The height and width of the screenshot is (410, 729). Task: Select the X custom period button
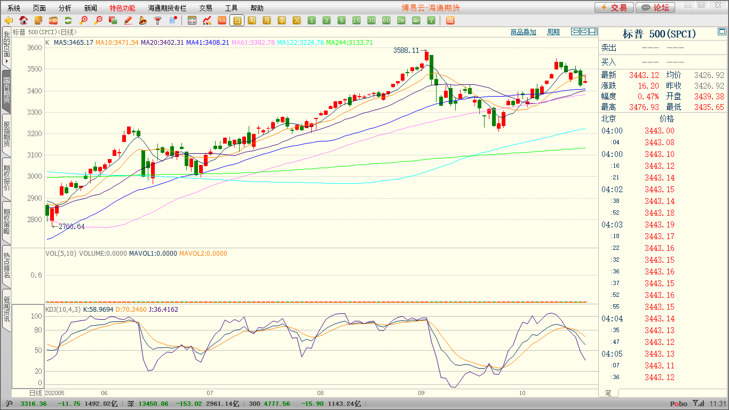[297, 20]
